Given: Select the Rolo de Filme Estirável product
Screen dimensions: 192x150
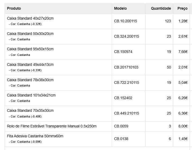Looking at the screenshot, I should (52, 126).
